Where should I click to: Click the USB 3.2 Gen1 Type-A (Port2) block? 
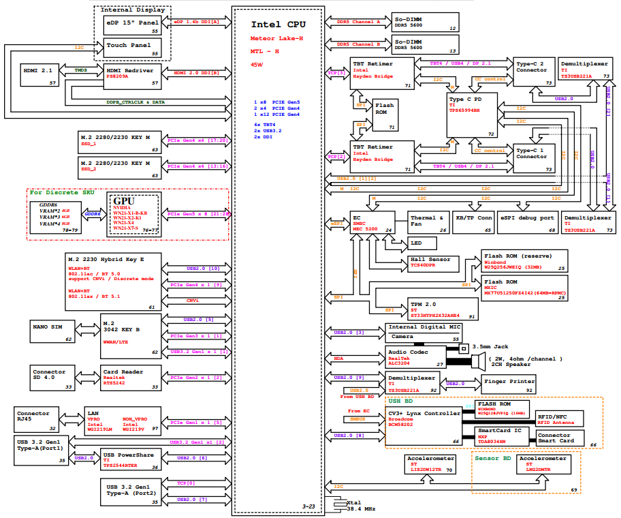tap(131, 492)
